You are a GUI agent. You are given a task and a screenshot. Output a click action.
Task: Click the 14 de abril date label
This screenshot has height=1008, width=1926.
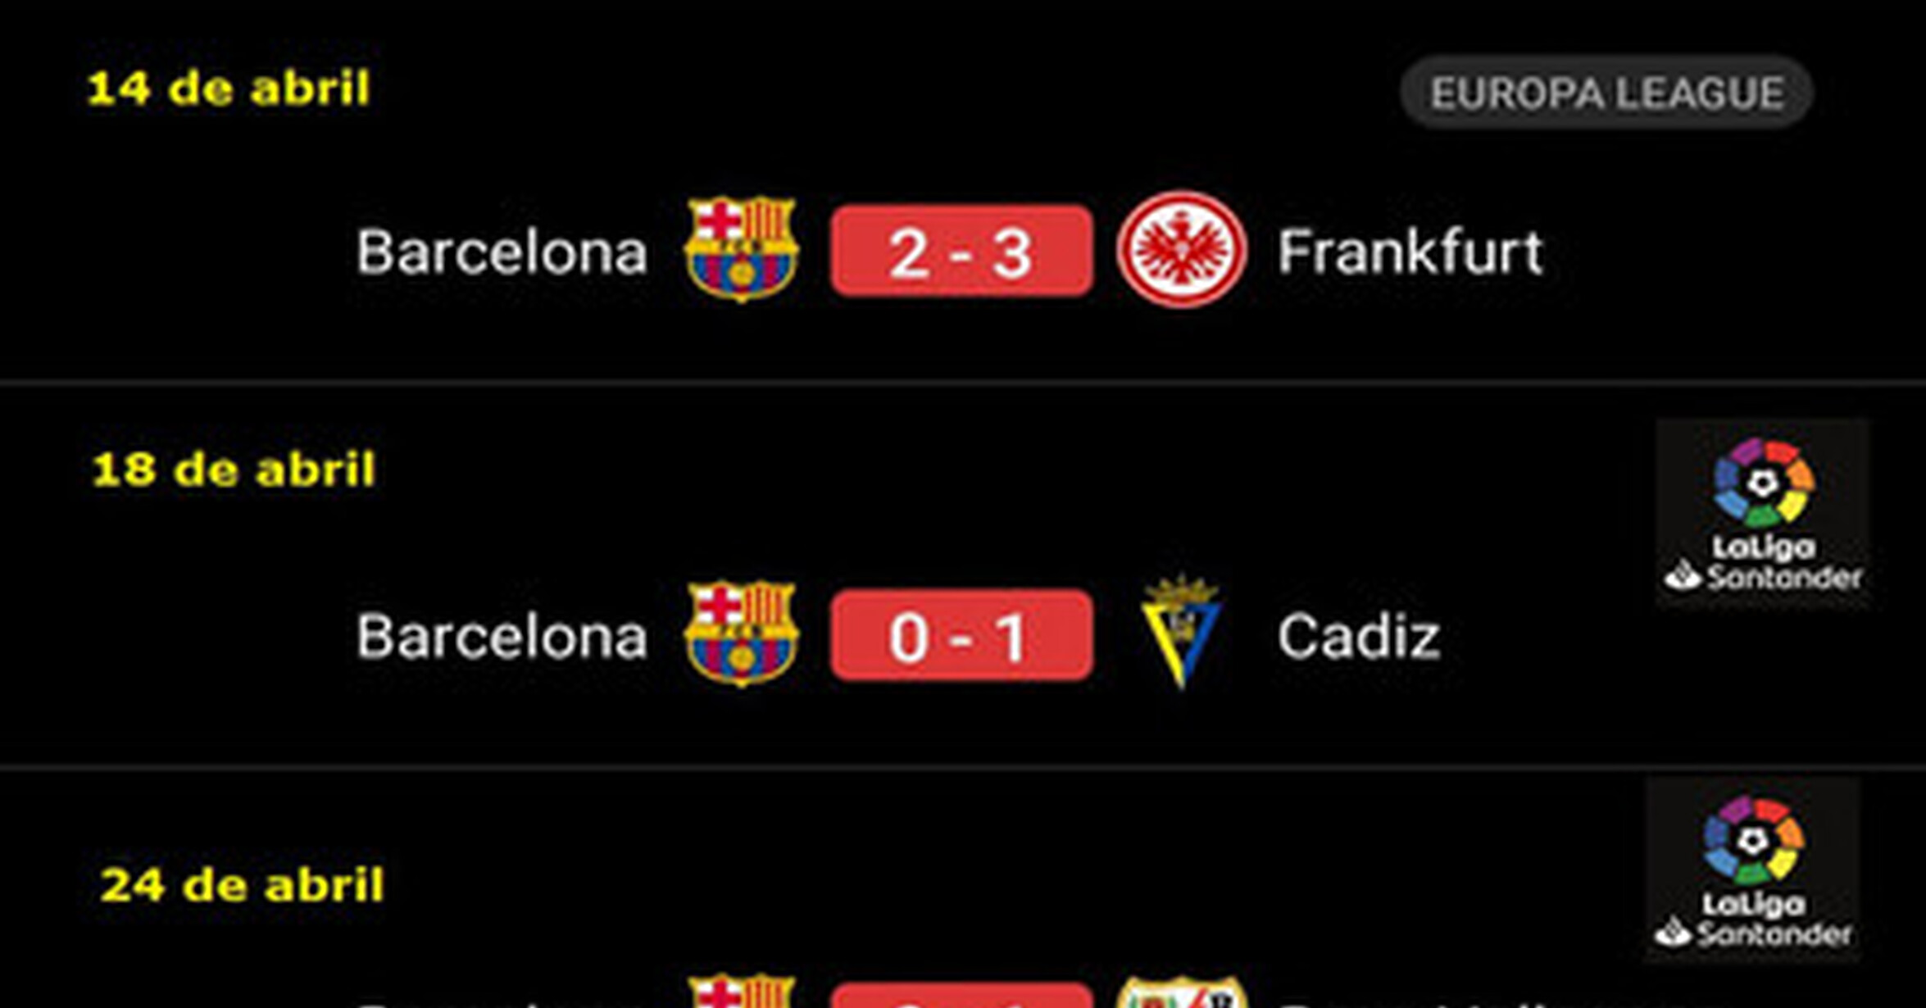[x=229, y=89]
